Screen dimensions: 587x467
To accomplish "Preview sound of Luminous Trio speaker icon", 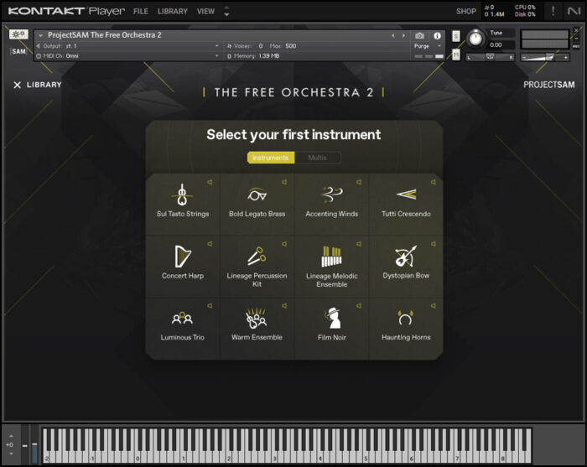I will pyautogui.click(x=210, y=306).
